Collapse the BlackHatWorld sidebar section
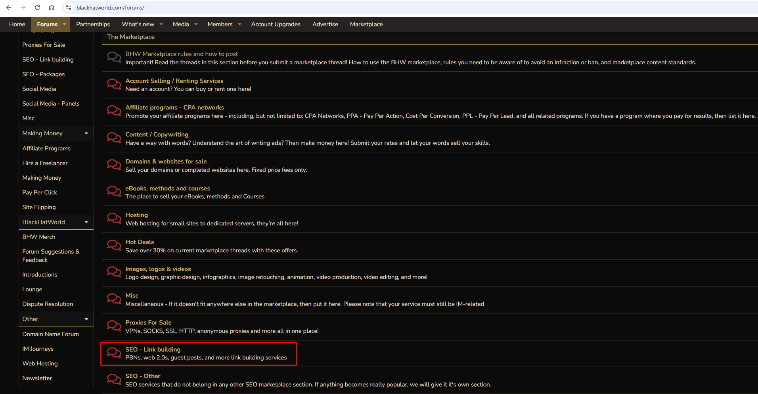This screenshot has height=394, width=758. click(x=86, y=222)
